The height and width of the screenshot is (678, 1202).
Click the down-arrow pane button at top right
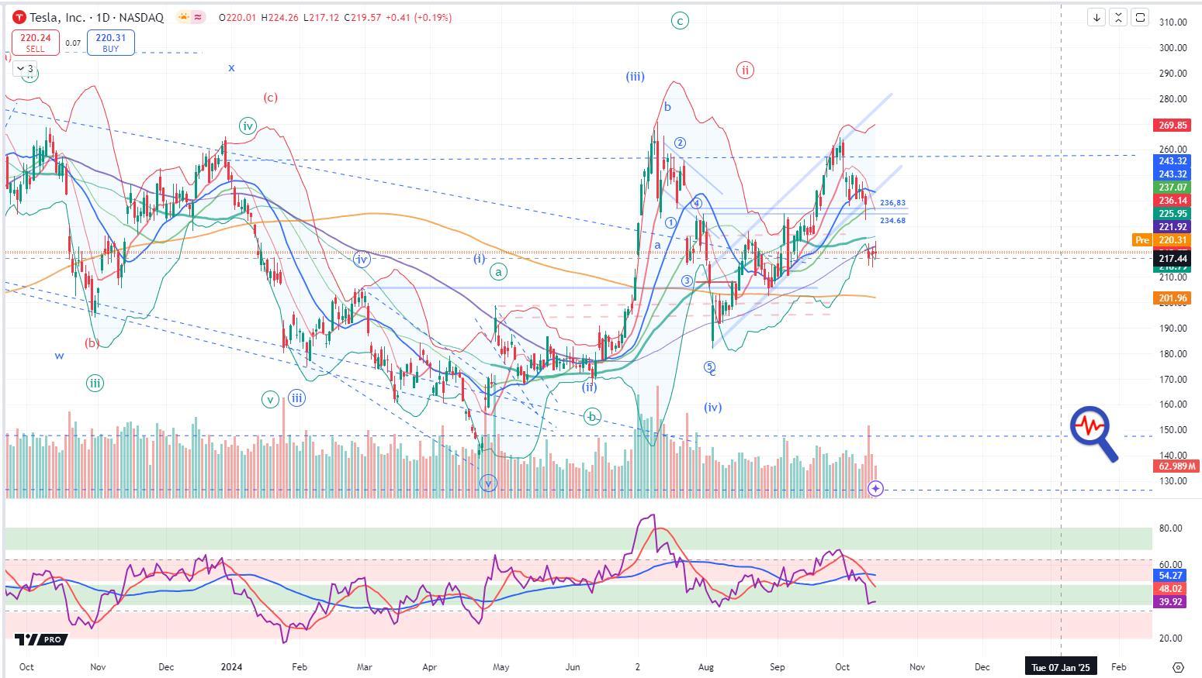(x=1096, y=17)
